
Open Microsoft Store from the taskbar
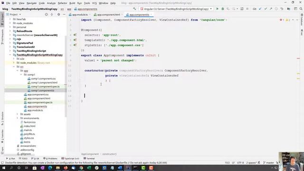click(x=35, y=168)
